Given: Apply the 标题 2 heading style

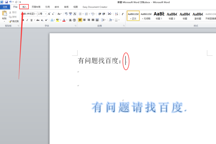Looking at the screenshot, I should (x=172, y=16).
